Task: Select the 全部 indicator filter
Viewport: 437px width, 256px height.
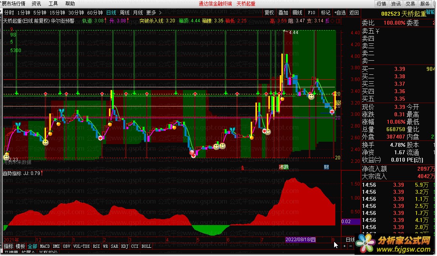Action: 32,246
